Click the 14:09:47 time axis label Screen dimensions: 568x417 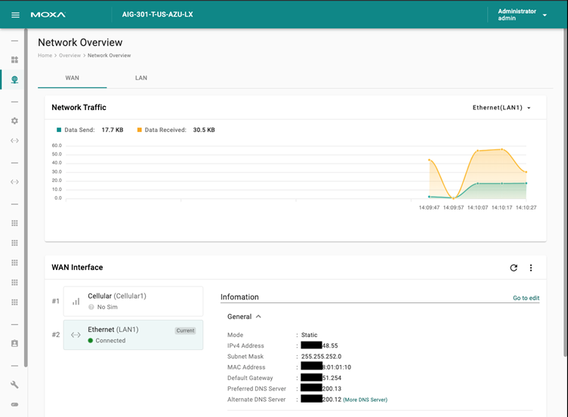pos(429,207)
